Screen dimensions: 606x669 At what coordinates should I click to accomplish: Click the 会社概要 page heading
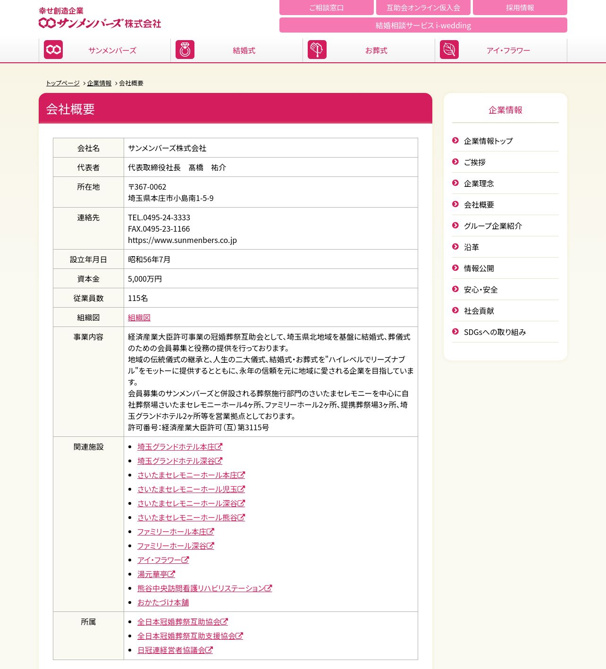(70, 109)
